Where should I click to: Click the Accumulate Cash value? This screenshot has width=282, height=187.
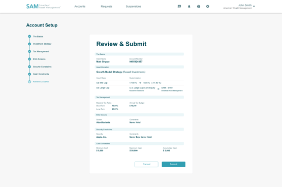point(167,151)
